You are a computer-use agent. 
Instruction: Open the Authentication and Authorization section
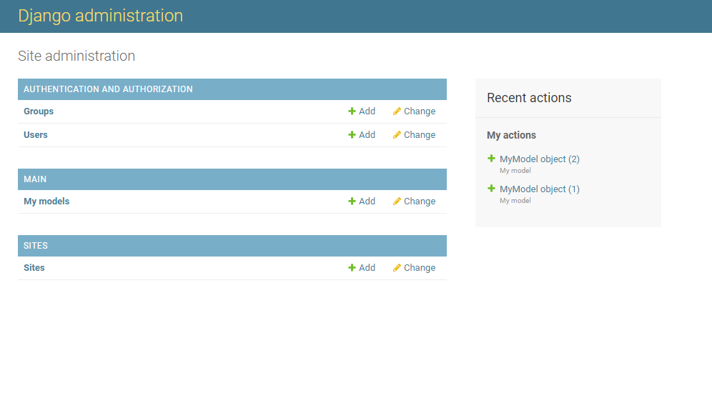point(108,89)
